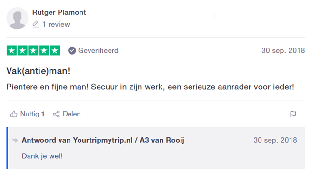Screen dimensions: 311x174
Task: Open the Antwoord van Yourtripmytrip.nl heading
Action: (103, 140)
